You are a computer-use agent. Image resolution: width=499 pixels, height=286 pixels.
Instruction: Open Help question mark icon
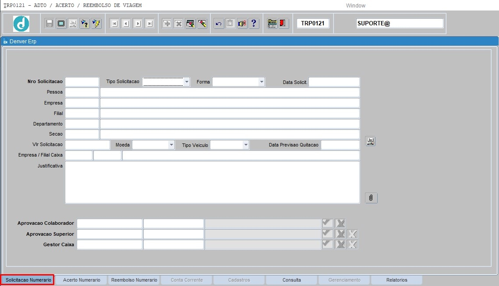tap(254, 24)
